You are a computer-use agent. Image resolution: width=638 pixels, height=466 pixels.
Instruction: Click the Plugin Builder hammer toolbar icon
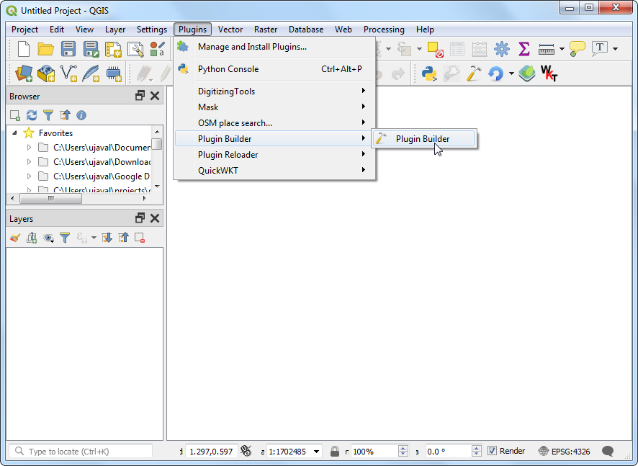pos(473,73)
